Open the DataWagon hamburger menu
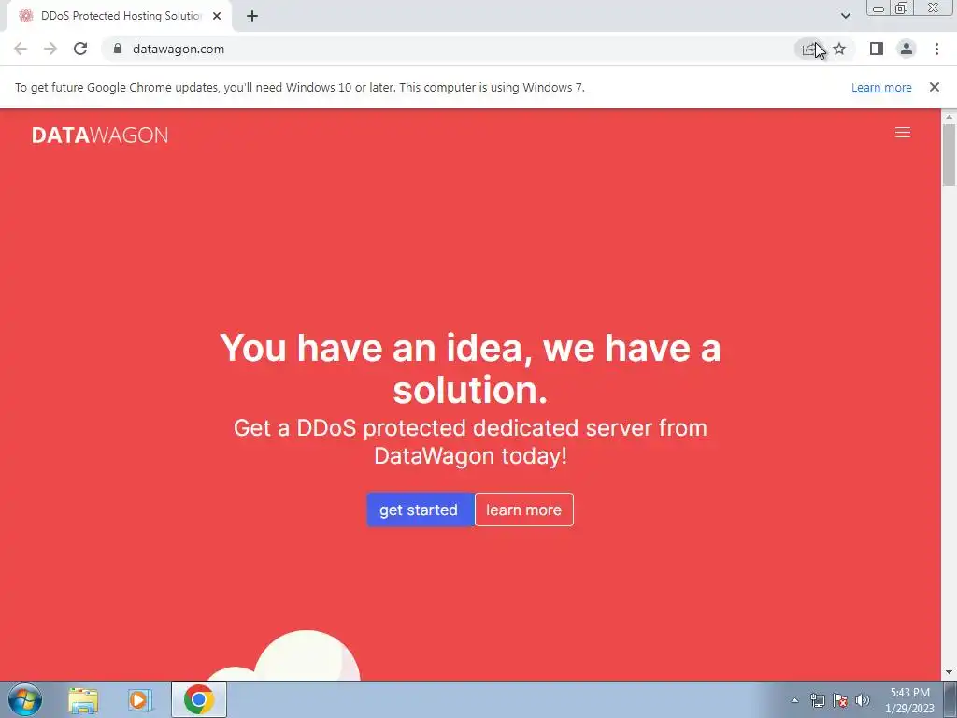 pos(902,133)
